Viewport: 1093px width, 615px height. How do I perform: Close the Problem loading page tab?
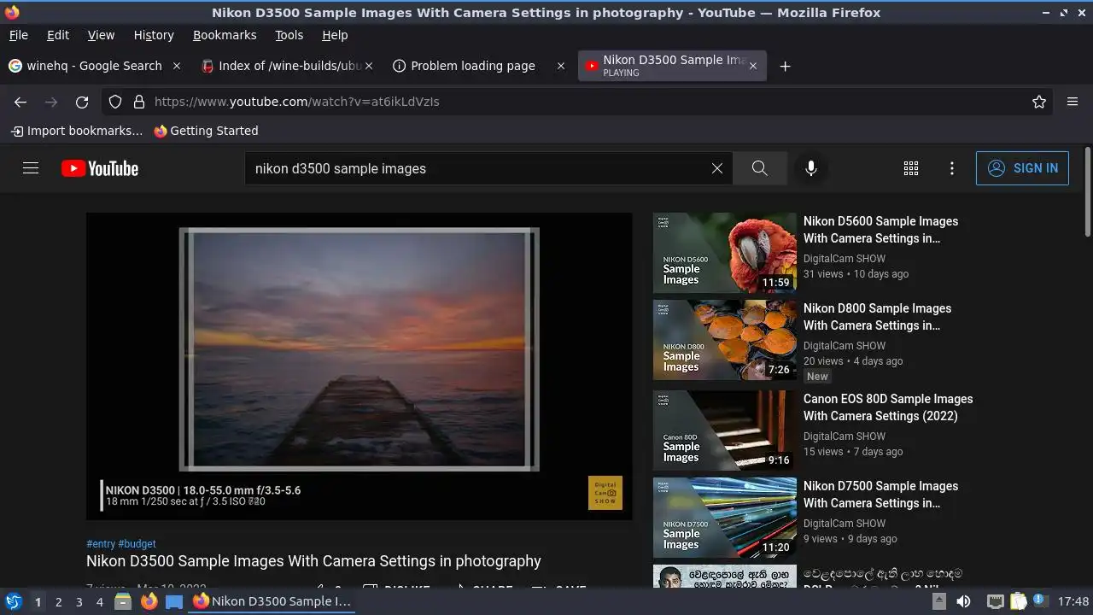click(x=561, y=66)
